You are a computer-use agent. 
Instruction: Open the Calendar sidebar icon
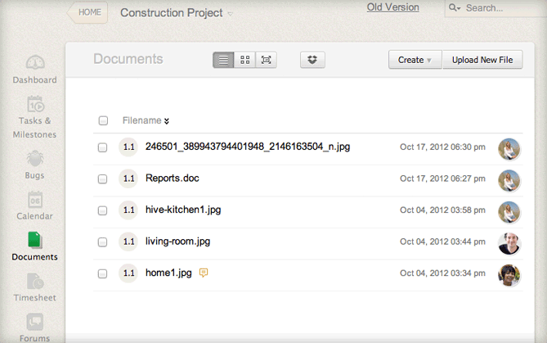point(34,204)
